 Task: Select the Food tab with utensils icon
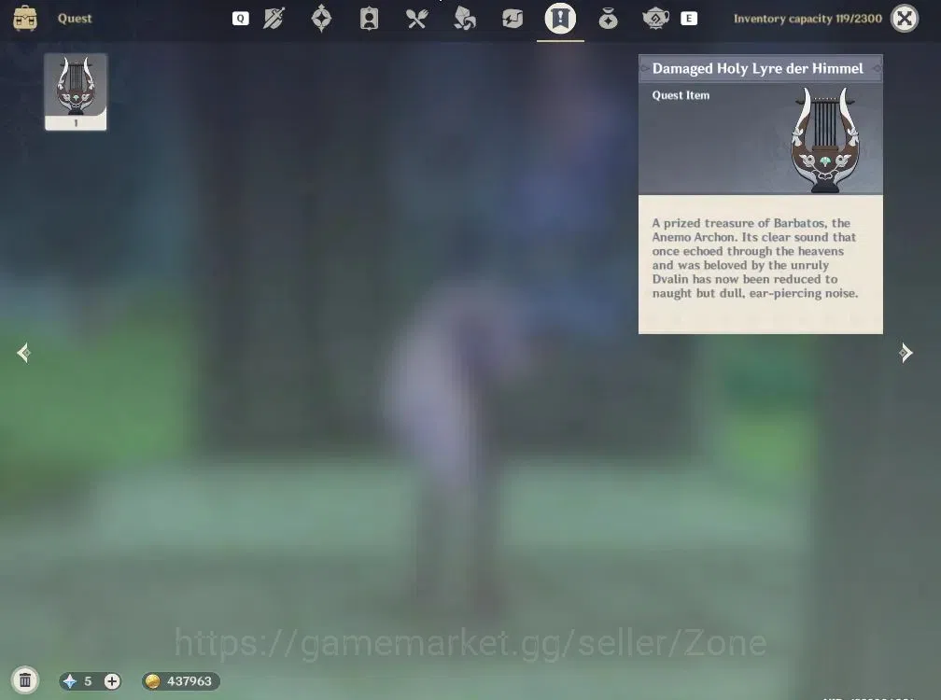point(416,19)
